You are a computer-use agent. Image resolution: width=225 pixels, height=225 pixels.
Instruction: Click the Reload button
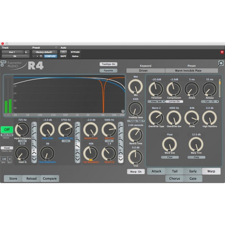[x=31, y=178]
